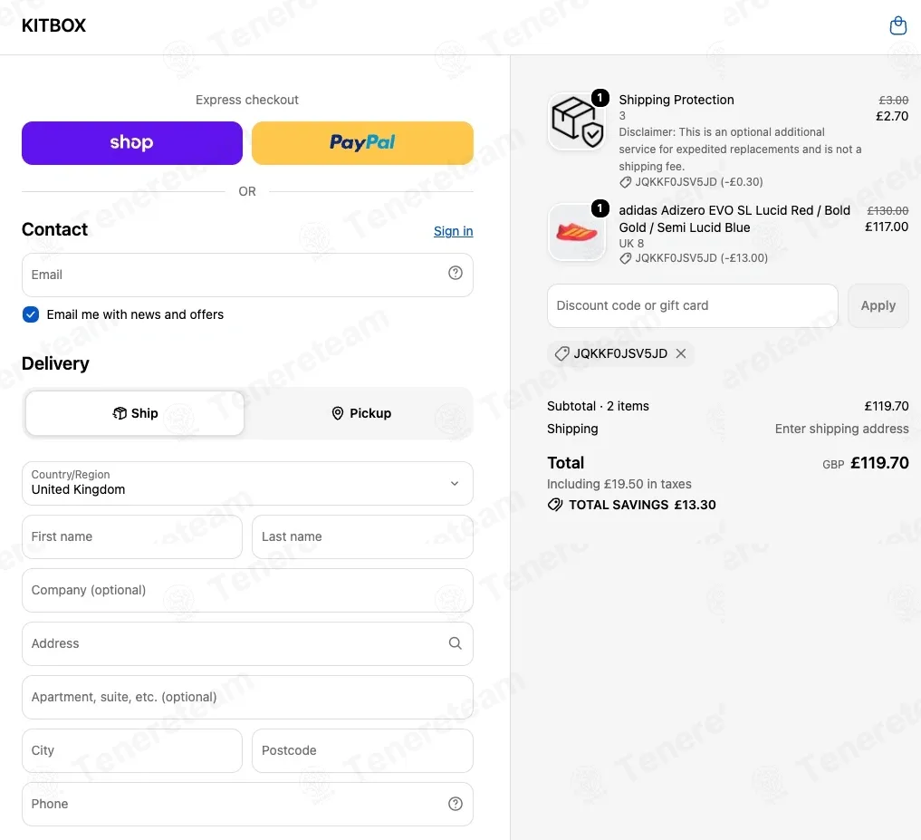Viewport: 921px width, 840px height.
Task: Pay with the Shop express button
Action: [132, 143]
